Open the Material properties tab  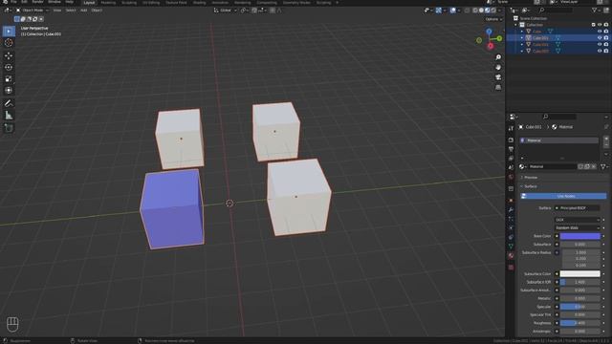pos(511,256)
